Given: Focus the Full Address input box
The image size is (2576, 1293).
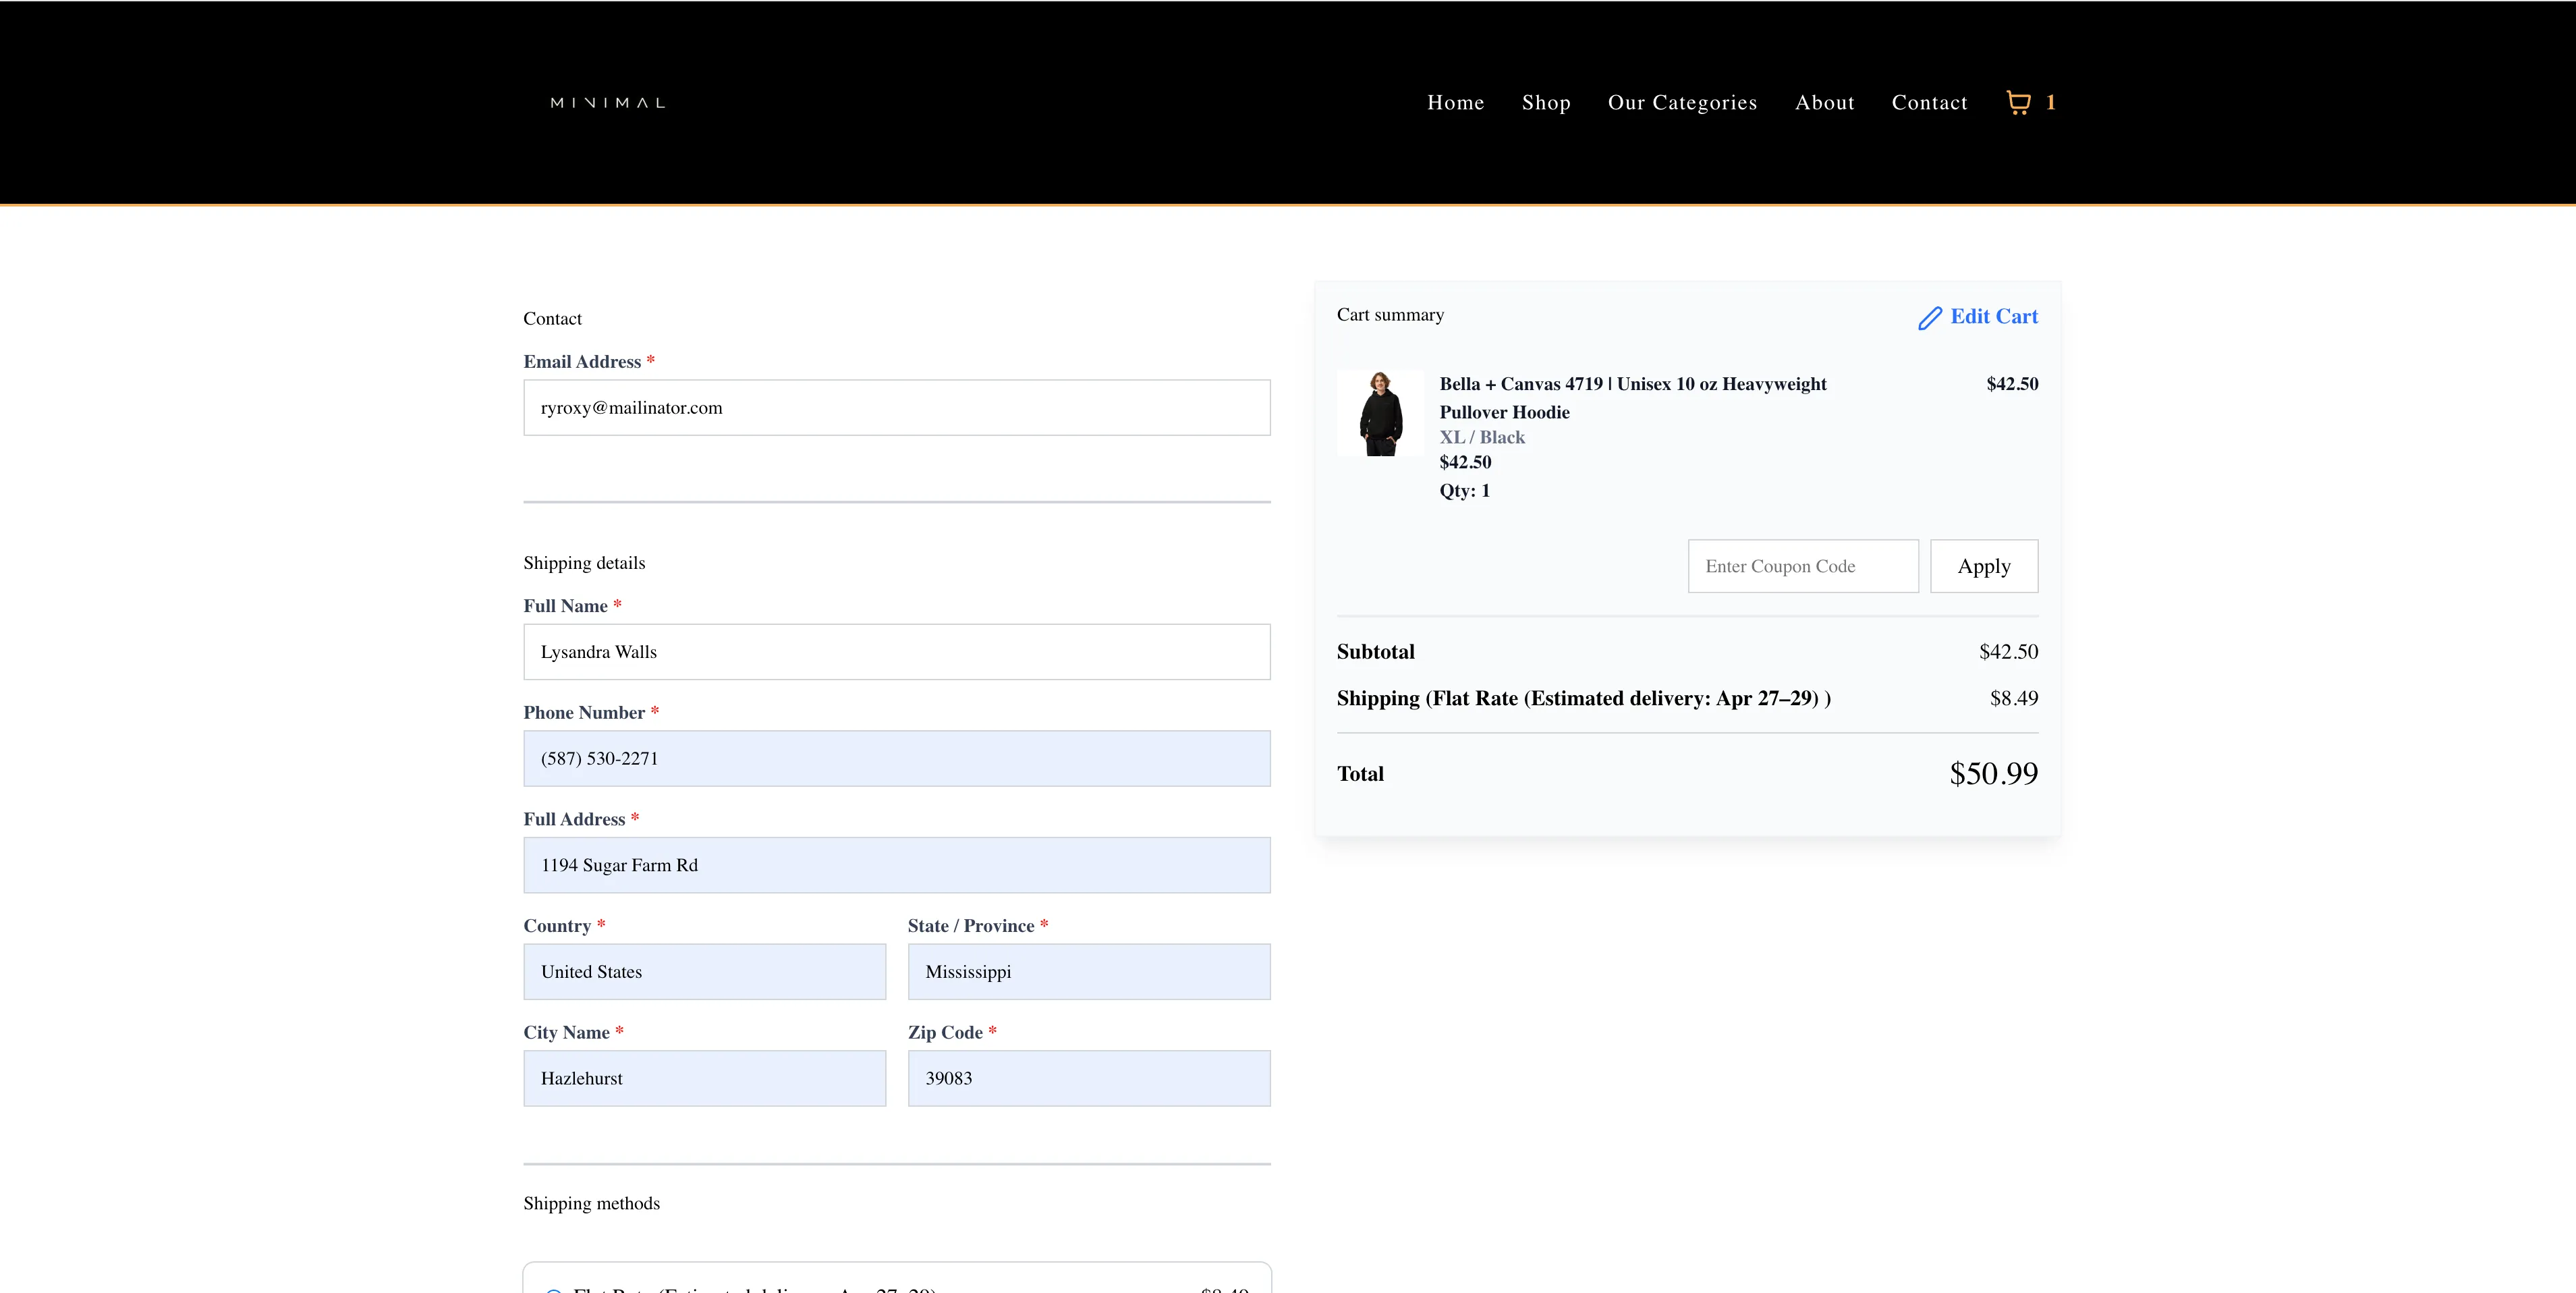Looking at the screenshot, I should coord(896,866).
